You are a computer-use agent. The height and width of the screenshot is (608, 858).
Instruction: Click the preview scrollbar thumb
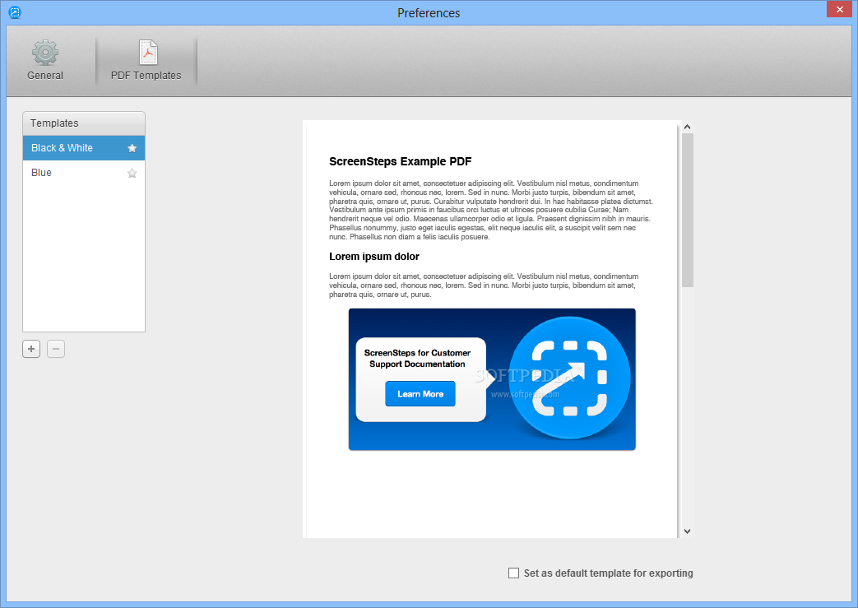(687, 210)
